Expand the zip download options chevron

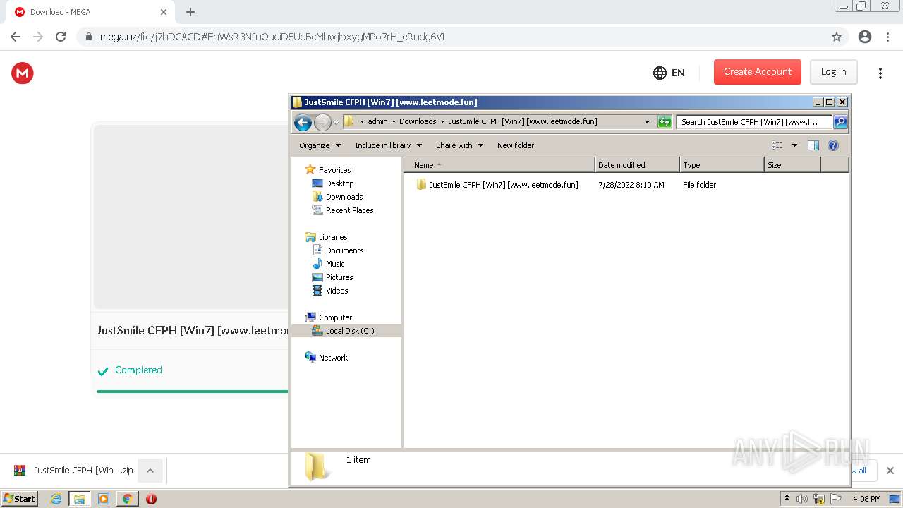click(x=150, y=471)
